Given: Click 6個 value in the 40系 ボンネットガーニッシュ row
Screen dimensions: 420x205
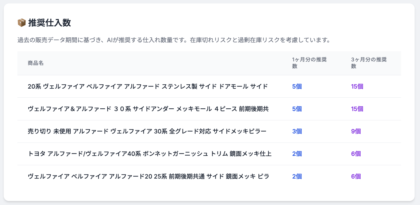Looking at the screenshot, I should coord(356,154).
